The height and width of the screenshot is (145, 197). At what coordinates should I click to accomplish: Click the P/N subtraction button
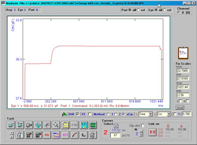[74, 125]
